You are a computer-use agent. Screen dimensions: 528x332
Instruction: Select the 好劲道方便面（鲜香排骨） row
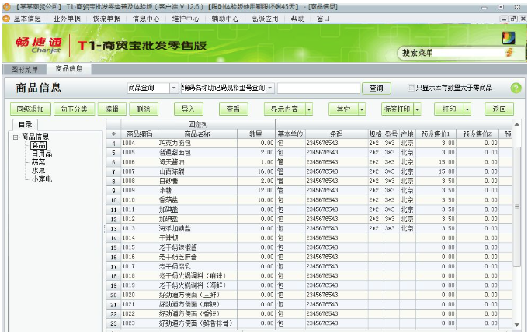(310, 323)
